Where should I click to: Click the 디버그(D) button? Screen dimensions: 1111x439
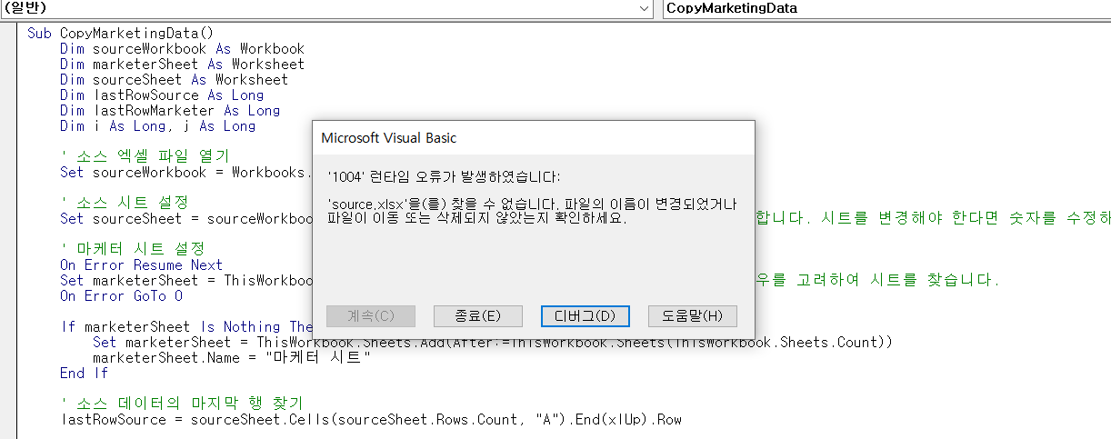(585, 316)
